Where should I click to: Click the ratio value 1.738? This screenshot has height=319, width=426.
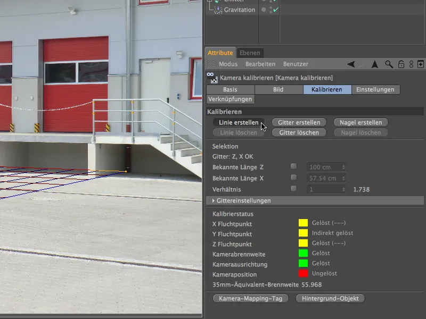362,189
